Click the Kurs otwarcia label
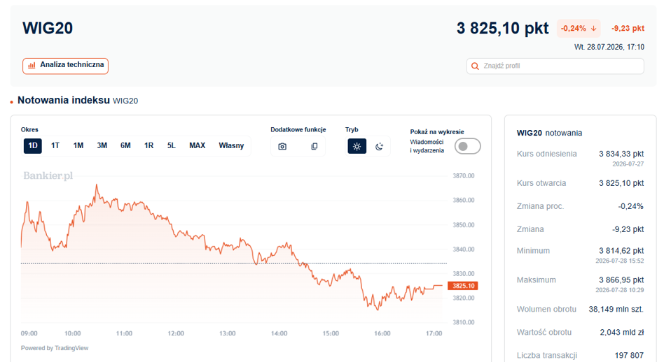Image resolution: width=664 pixels, height=362 pixels. tap(541, 183)
